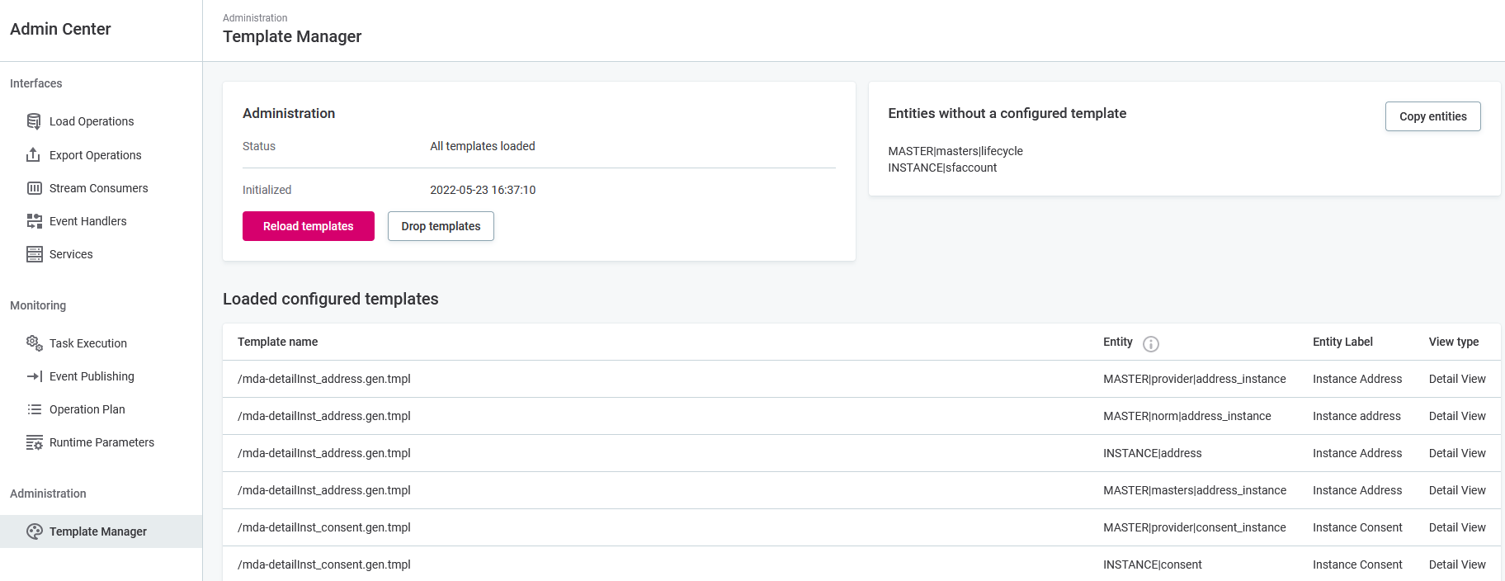Click the Load Operations database icon
Viewport: 1505px width, 581px height.
point(34,121)
